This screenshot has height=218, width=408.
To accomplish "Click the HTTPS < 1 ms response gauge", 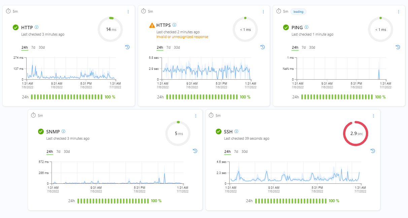I will (x=245, y=30).
